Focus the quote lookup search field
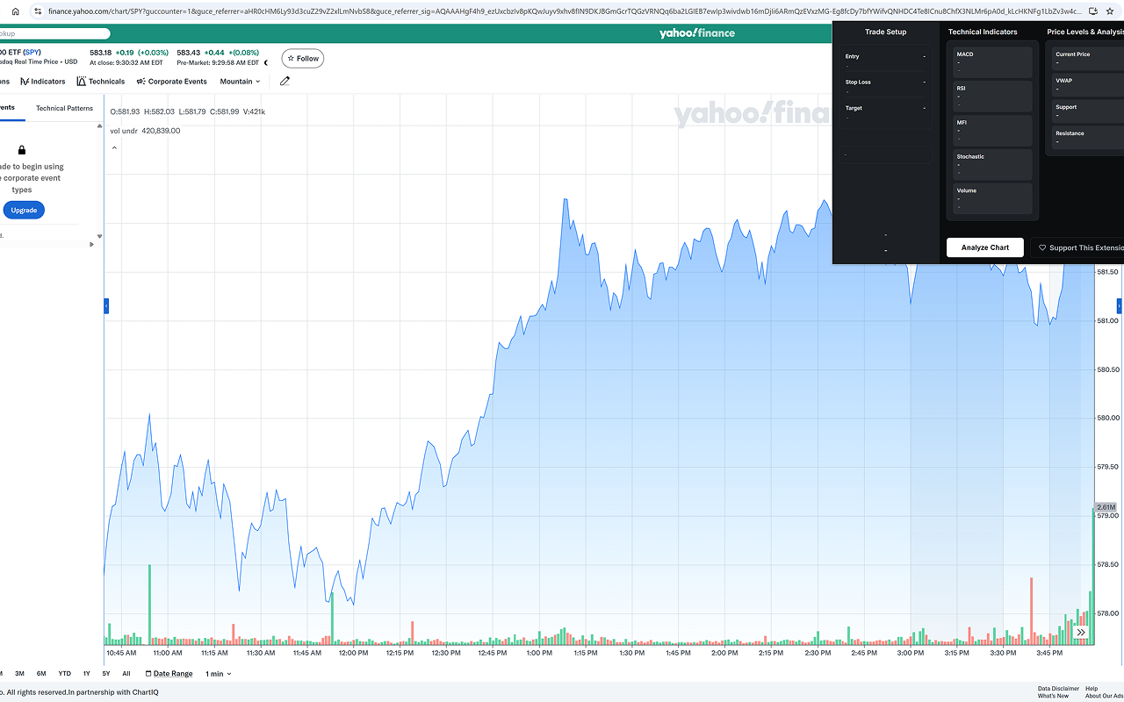 [54, 33]
